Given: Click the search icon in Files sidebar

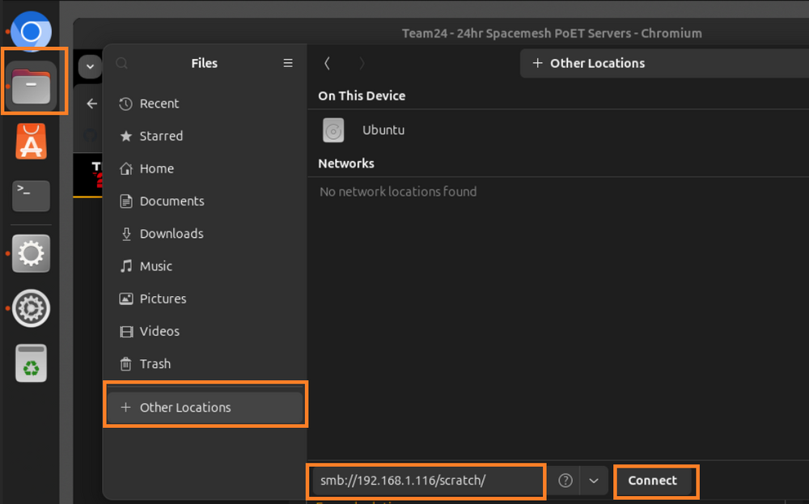Looking at the screenshot, I should (x=122, y=63).
